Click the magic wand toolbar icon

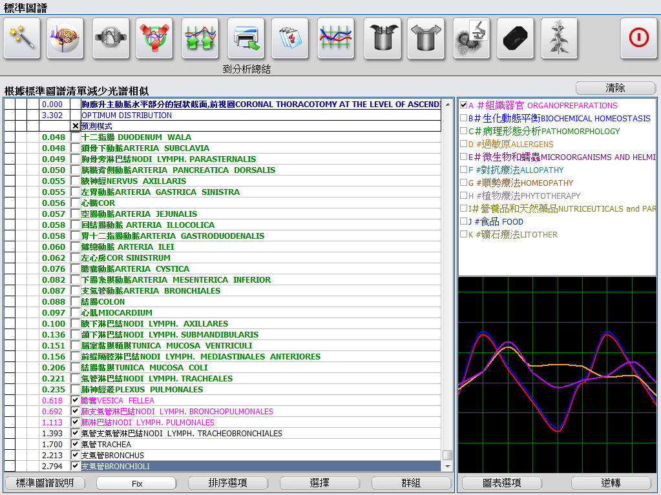(23, 37)
